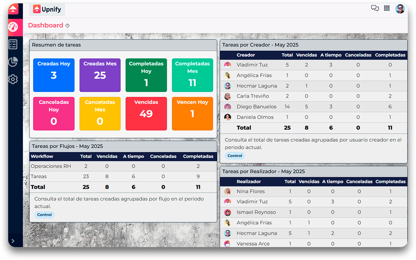The height and width of the screenshot is (260, 416).
Task: Click the Control badge under Tareas por Creador
Action: (x=235, y=155)
